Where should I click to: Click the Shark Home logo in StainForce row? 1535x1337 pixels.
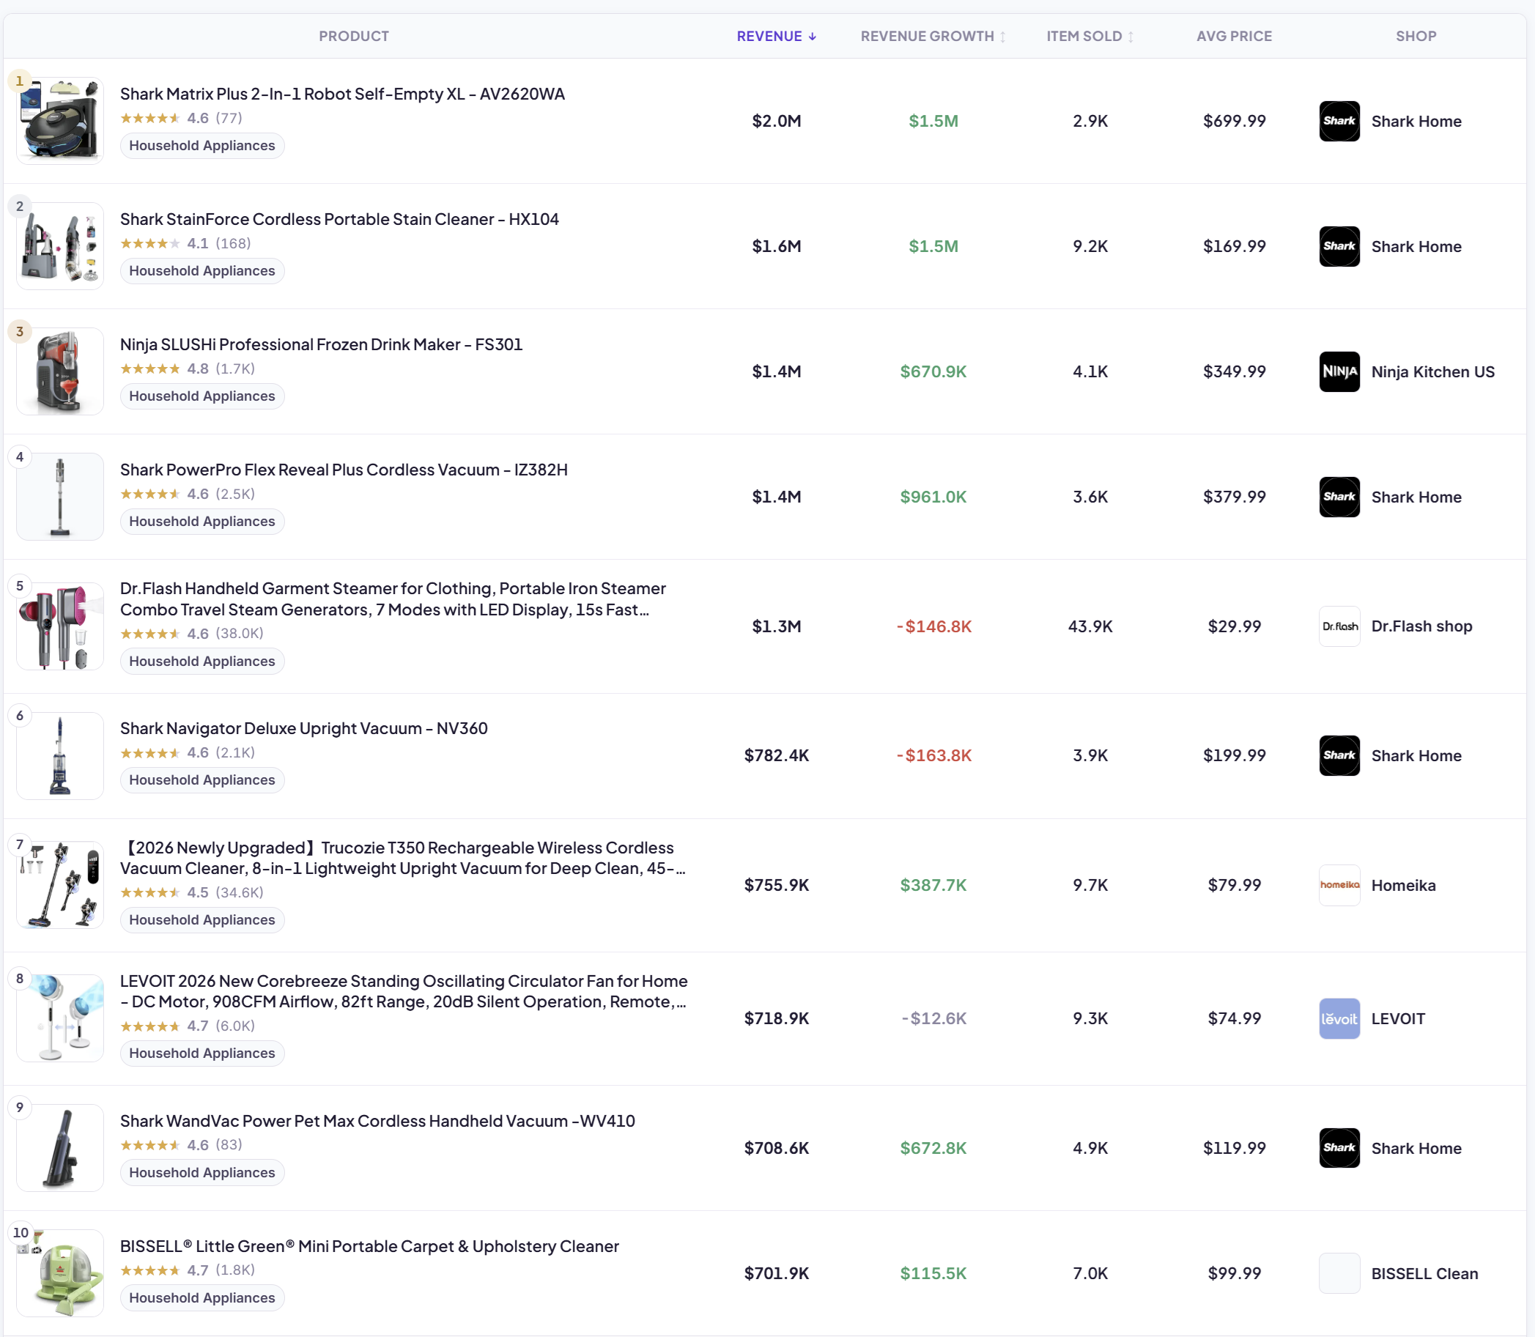click(1339, 246)
